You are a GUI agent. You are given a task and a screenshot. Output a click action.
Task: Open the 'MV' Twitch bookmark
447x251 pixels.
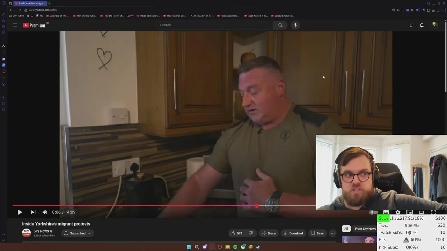coord(39,16)
